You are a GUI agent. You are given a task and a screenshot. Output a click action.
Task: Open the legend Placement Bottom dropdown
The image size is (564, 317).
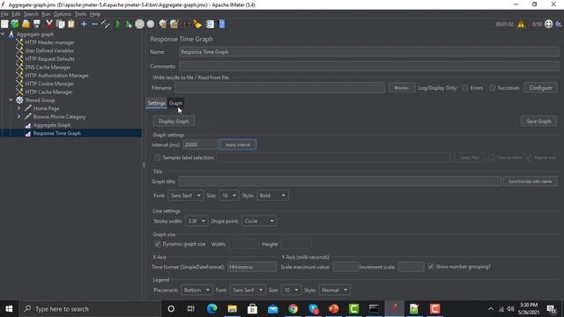[x=197, y=290]
